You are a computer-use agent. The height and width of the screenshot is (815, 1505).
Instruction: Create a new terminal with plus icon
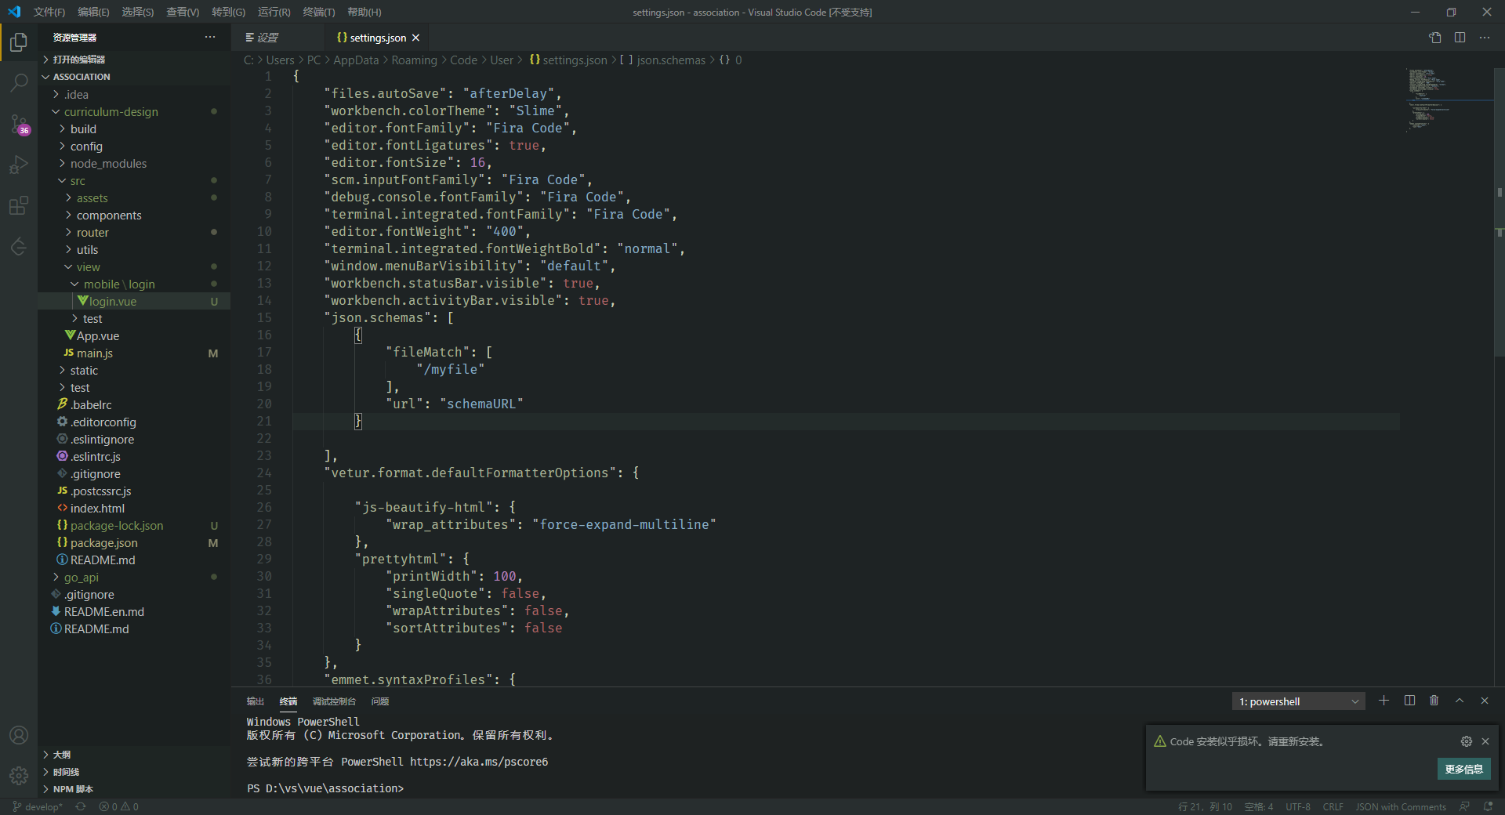point(1384,701)
